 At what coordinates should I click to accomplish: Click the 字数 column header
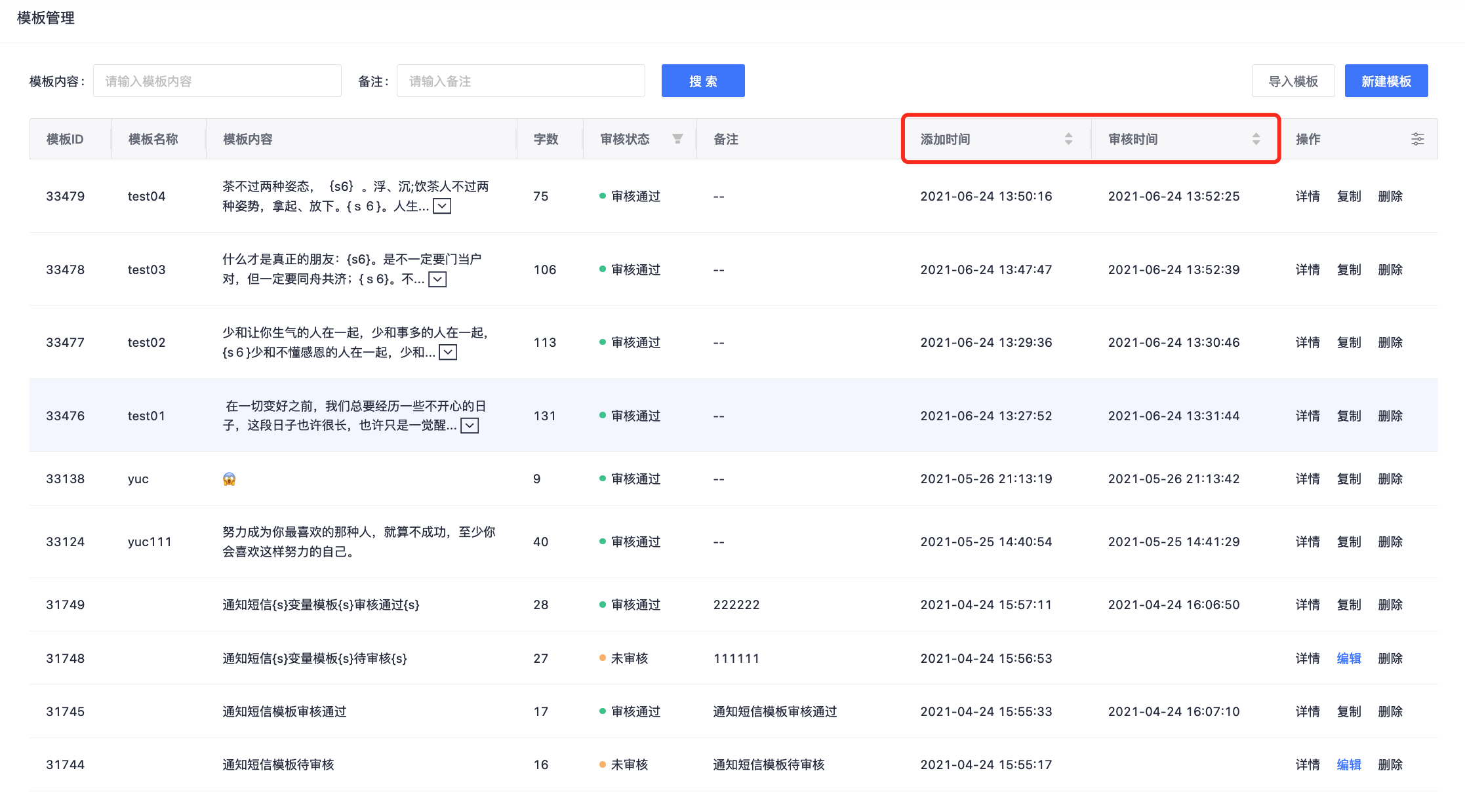tap(546, 139)
